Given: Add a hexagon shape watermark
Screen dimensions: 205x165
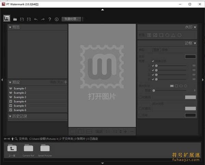Looking at the screenshot, I should [x=179, y=35].
